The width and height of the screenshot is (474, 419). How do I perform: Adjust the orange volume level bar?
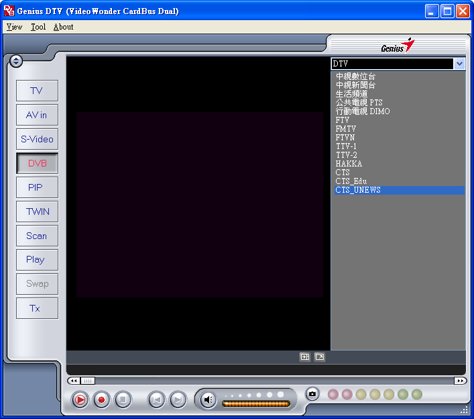coord(256,404)
